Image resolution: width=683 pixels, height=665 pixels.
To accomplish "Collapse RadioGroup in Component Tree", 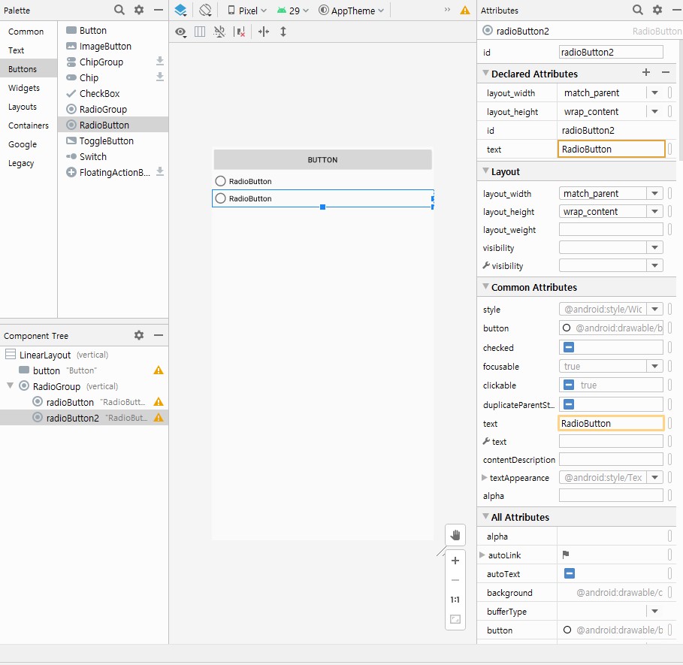I will tap(10, 385).
